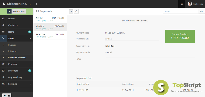Click the Go! search button
The width and height of the screenshot is (205, 97).
202,11
